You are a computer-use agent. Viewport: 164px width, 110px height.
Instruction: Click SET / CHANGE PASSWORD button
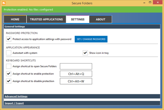(x=91, y=39)
